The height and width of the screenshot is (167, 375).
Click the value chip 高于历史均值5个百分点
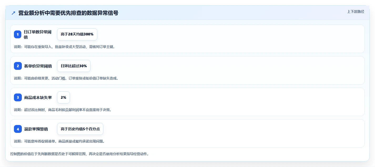[80, 129]
